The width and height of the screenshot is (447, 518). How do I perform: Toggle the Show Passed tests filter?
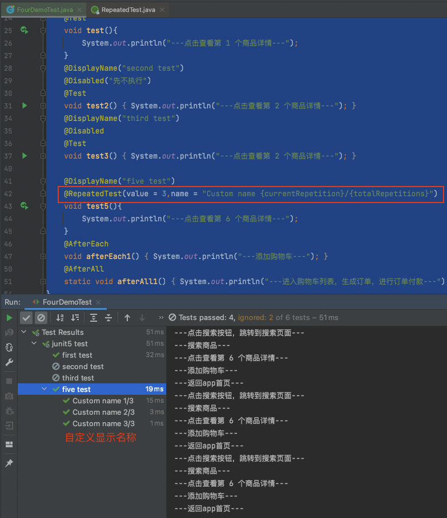26,318
